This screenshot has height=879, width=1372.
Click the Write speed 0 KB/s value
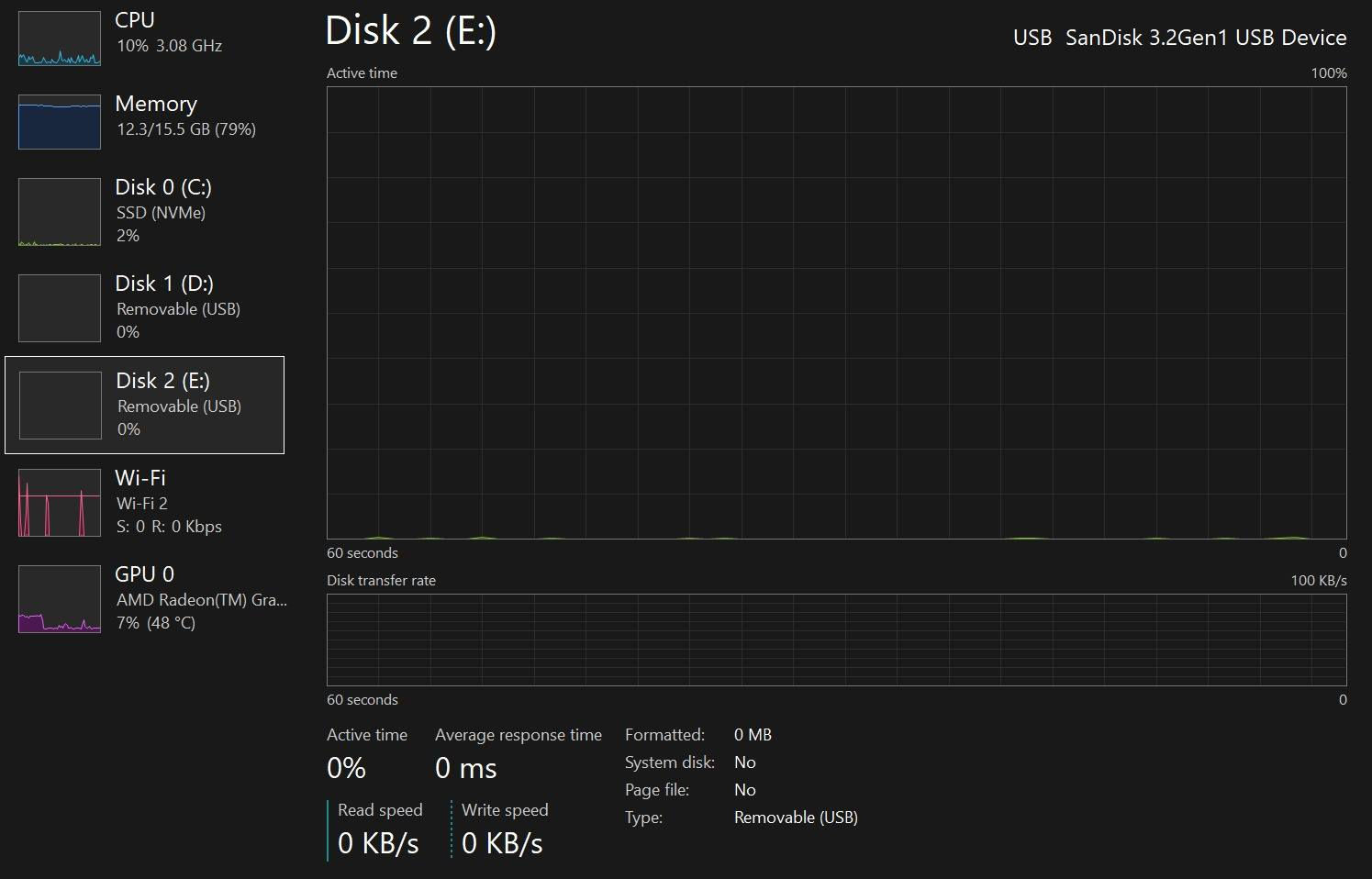point(502,843)
